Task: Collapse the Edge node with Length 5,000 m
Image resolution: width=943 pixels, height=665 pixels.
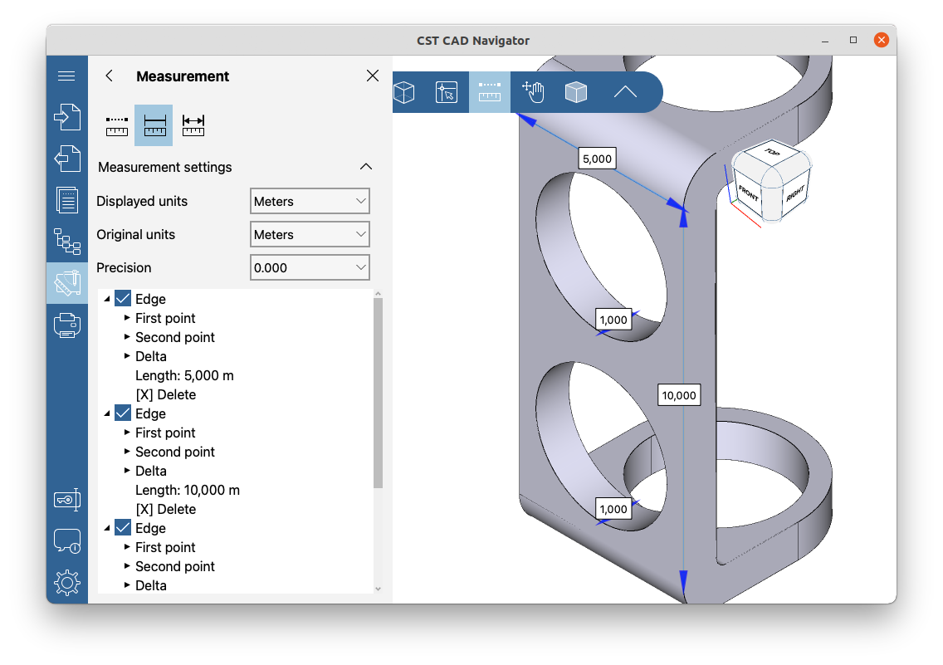Action: [x=107, y=299]
